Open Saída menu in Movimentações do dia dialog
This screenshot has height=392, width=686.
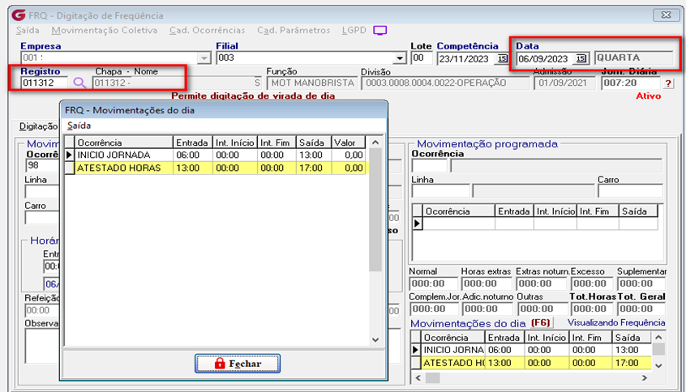click(79, 126)
